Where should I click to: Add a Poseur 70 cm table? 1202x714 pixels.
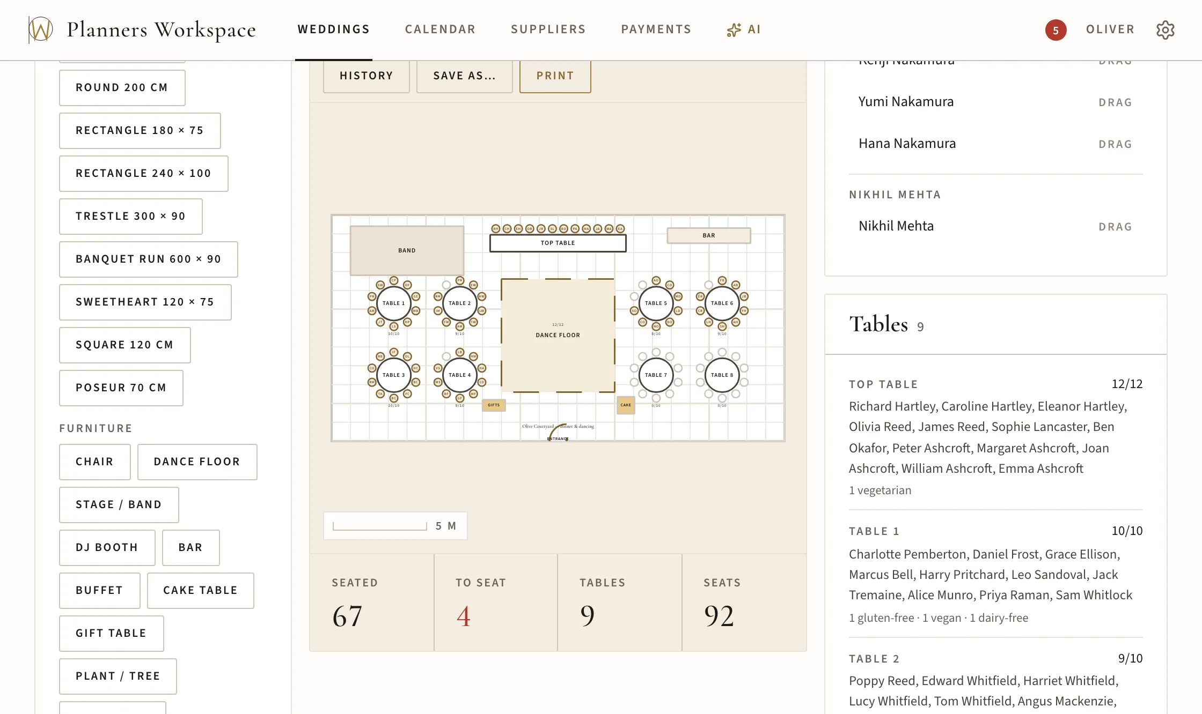(x=121, y=388)
